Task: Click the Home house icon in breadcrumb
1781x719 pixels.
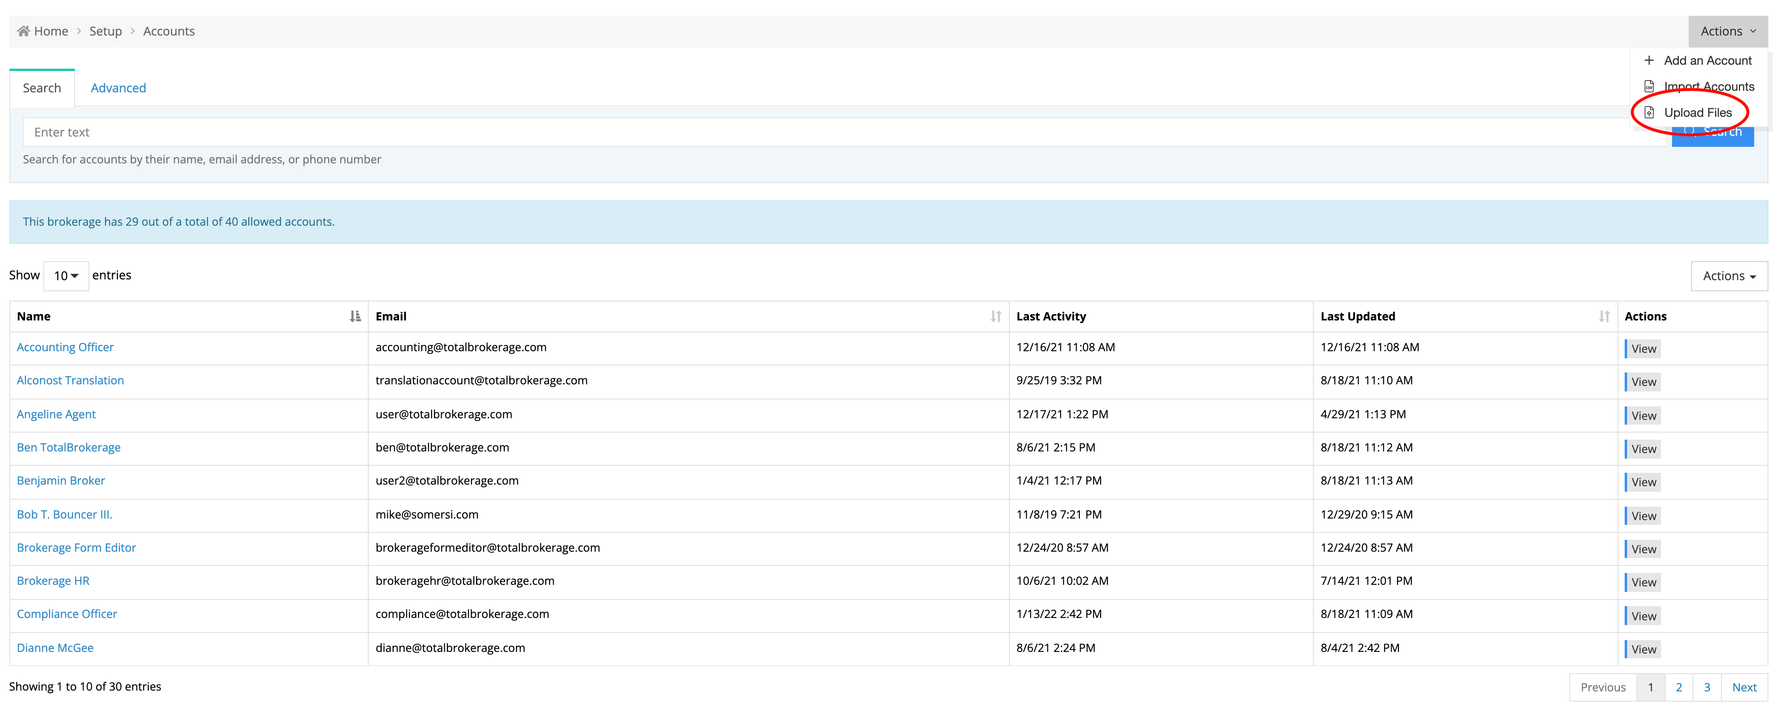Action: point(24,31)
